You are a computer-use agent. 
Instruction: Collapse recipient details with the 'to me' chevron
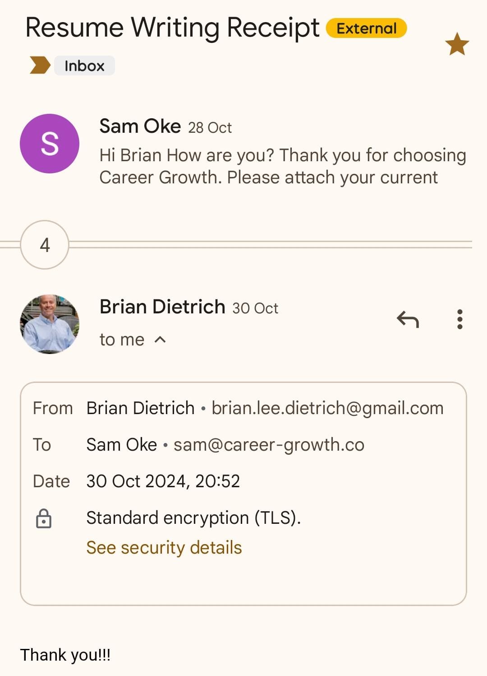[x=160, y=340]
